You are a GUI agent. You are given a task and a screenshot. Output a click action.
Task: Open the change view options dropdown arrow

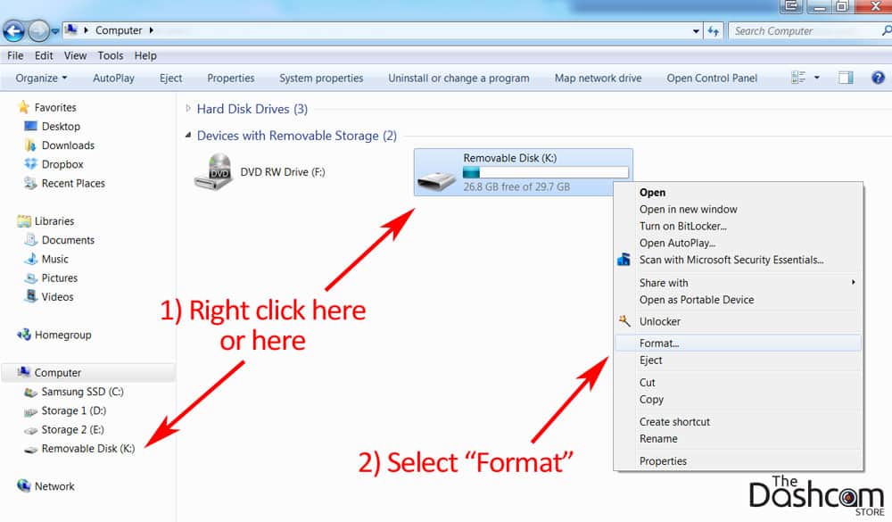click(x=817, y=78)
